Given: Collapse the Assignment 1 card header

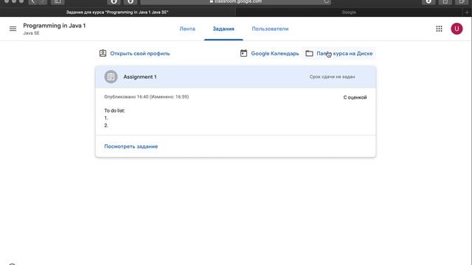Looking at the screenshot, I should tap(235, 77).
